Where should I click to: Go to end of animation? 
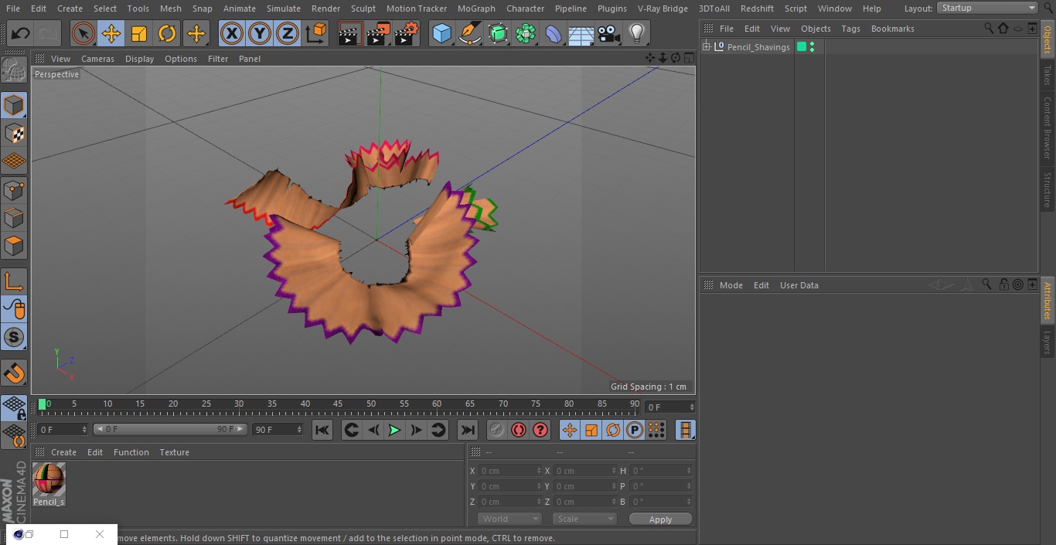[x=468, y=430]
